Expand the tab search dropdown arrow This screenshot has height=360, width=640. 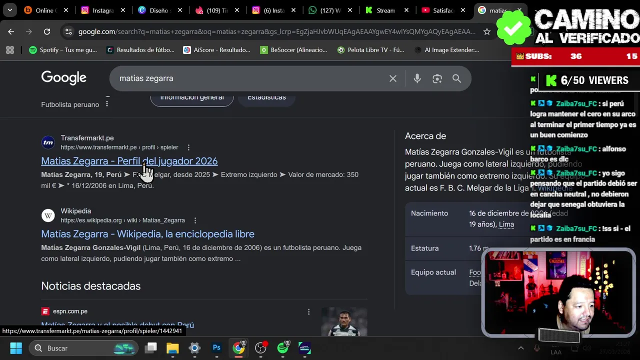pyautogui.click(x=9, y=10)
